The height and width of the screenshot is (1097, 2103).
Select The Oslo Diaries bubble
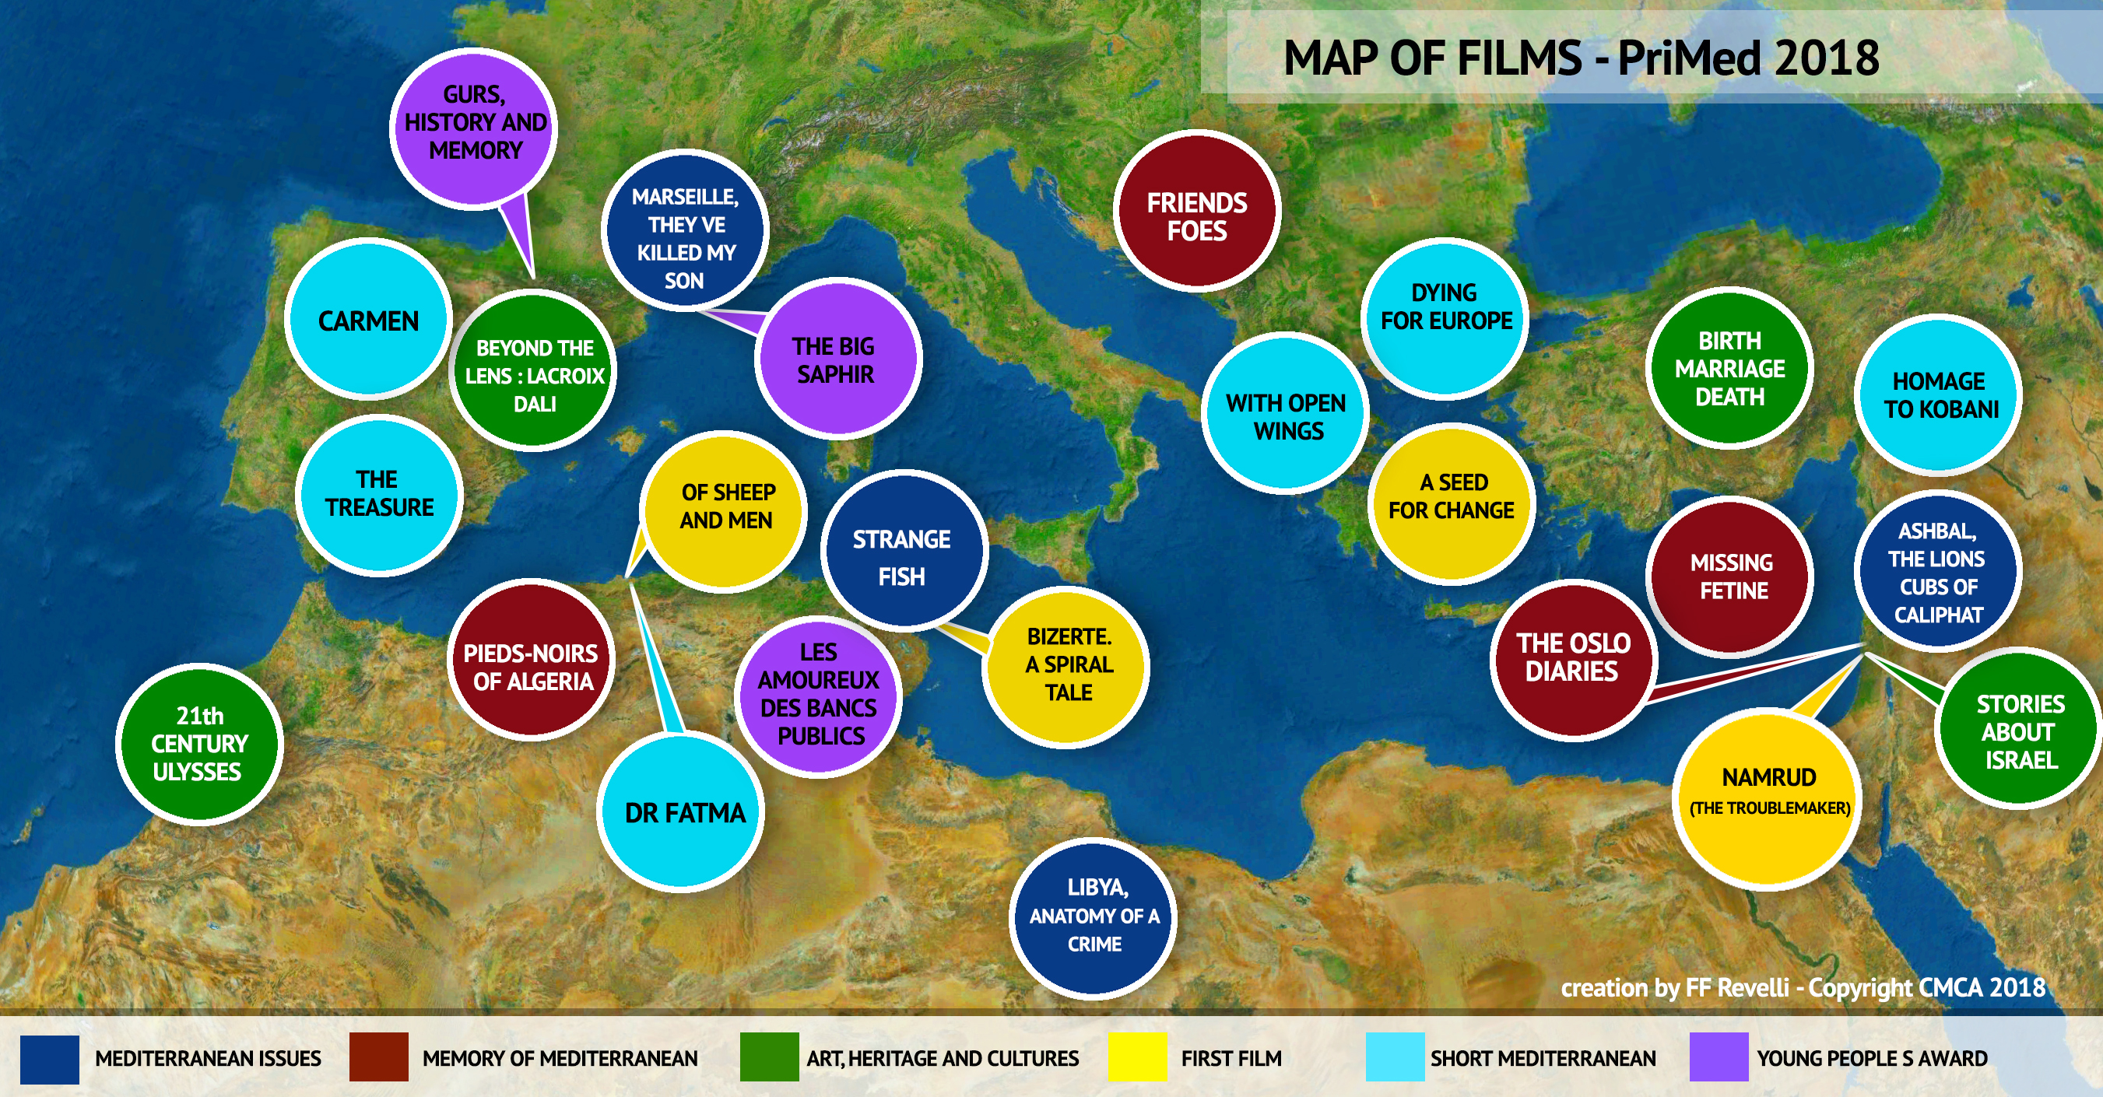click(1572, 658)
